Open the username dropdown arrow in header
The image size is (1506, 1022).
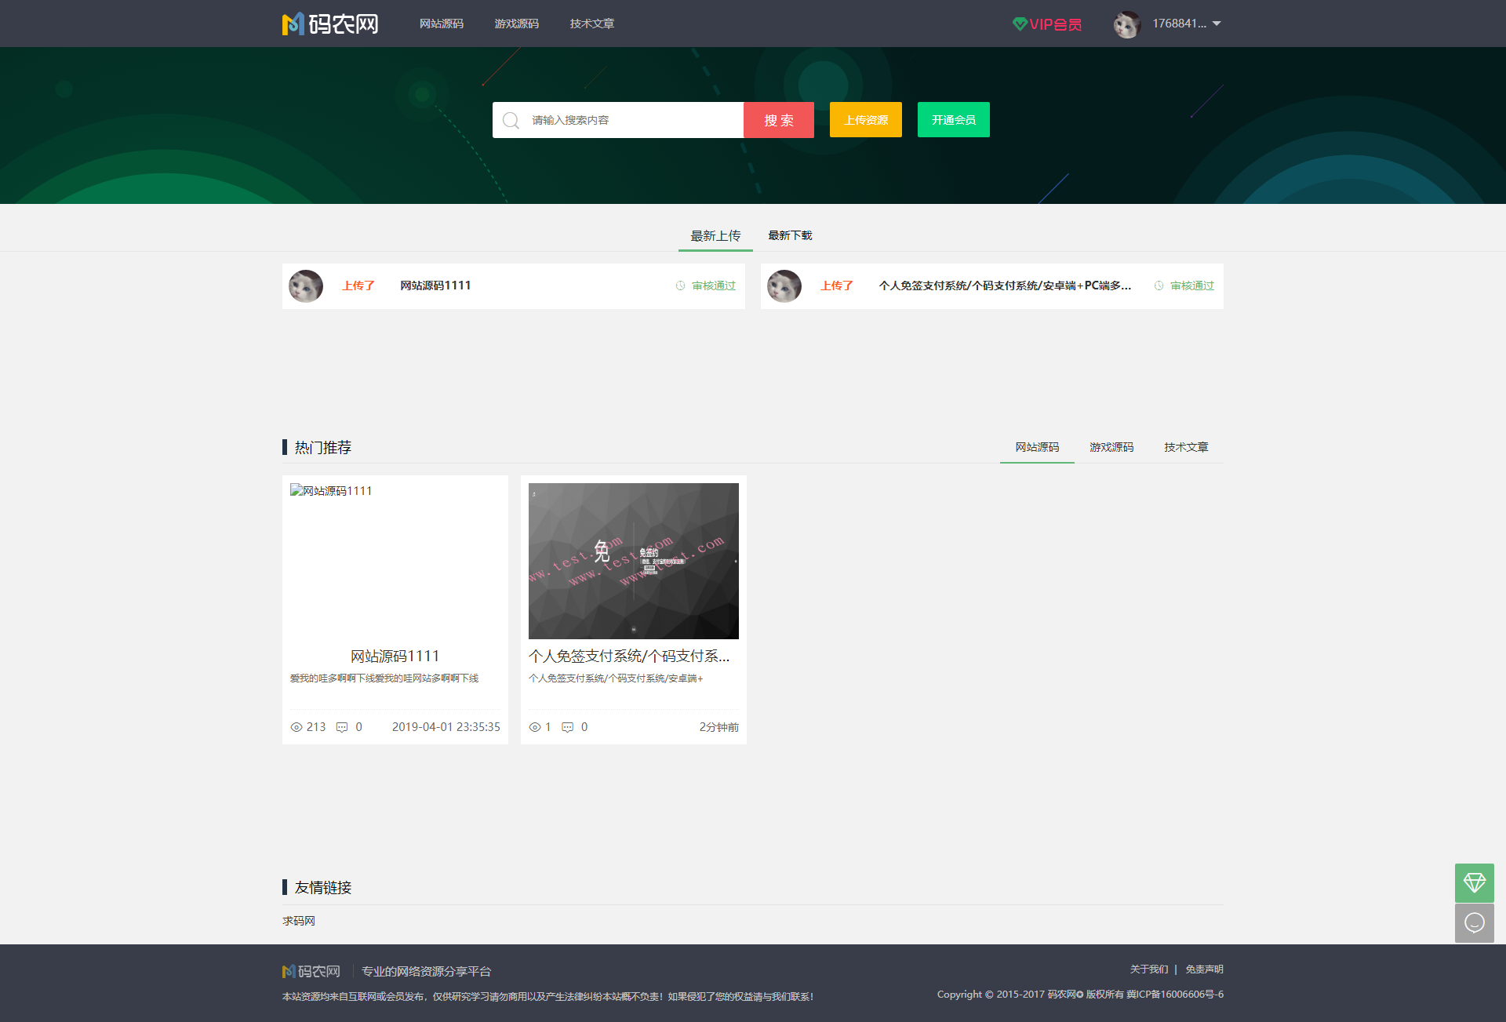point(1217,24)
